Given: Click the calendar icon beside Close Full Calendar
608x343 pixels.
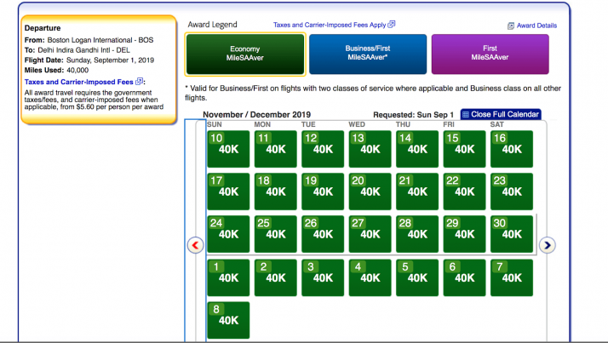Looking at the screenshot, I should (x=466, y=114).
